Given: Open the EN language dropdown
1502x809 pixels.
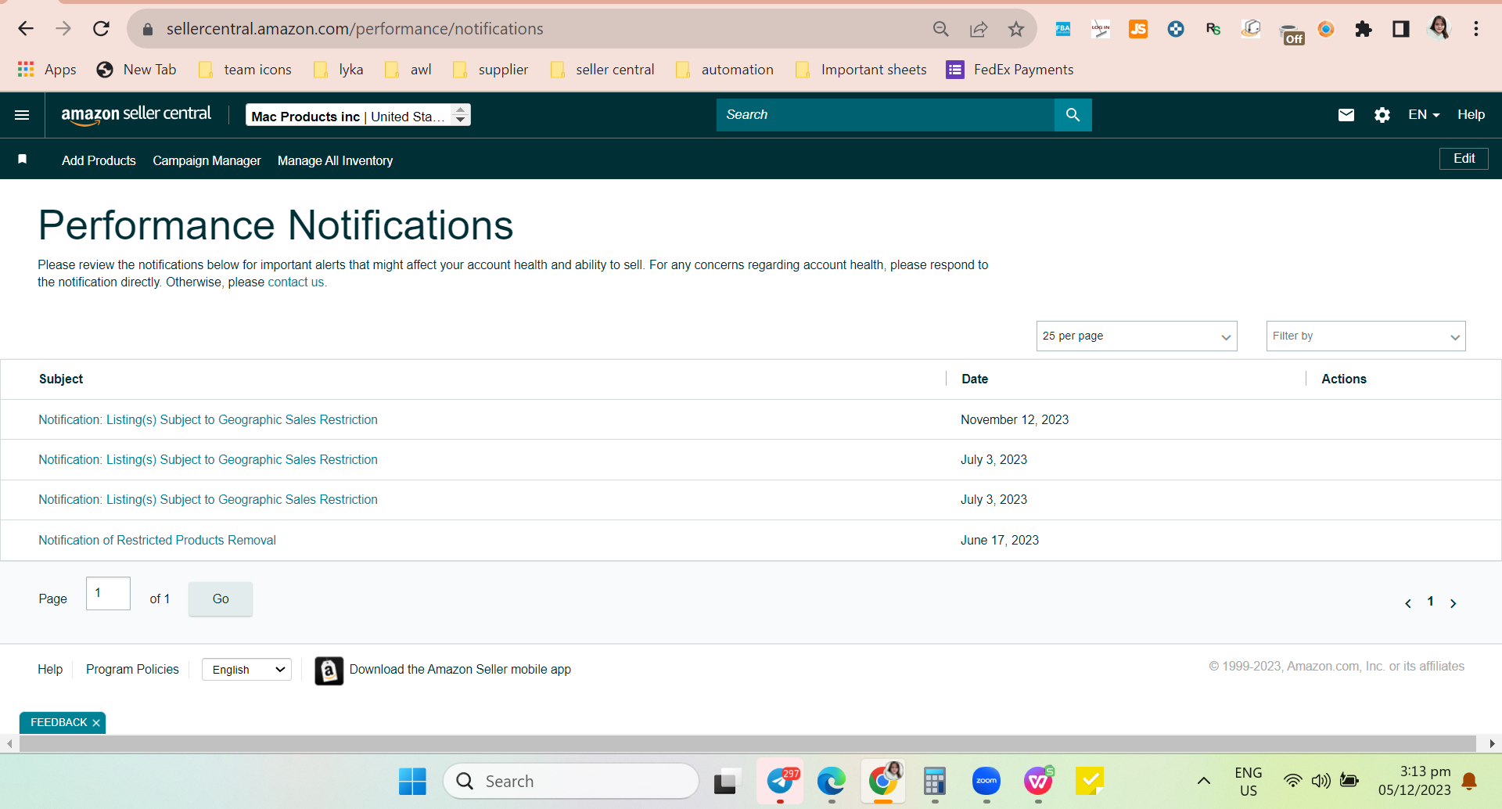Looking at the screenshot, I should click(x=1424, y=115).
